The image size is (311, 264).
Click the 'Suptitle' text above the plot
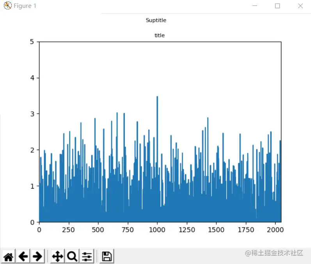pyautogui.click(x=156, y=20)
